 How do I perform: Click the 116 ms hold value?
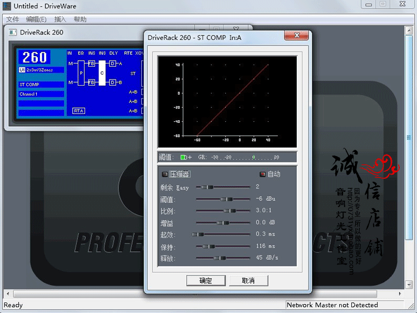265,246
